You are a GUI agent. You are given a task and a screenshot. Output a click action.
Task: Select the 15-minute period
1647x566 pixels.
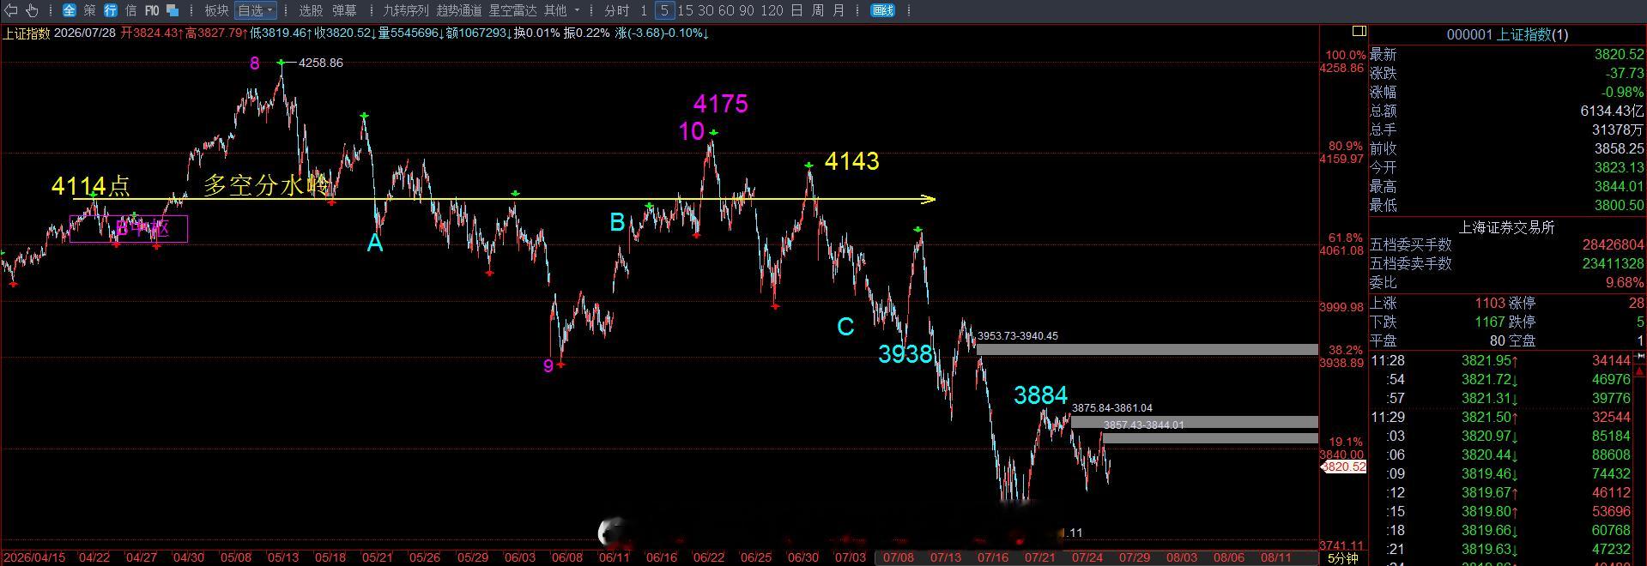pos(685,10)
